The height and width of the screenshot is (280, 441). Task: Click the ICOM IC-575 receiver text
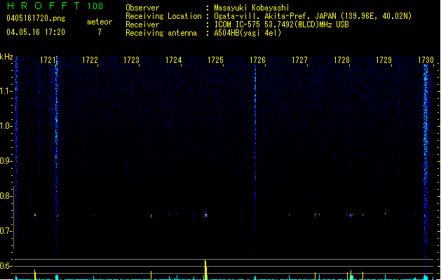[281, 24]
